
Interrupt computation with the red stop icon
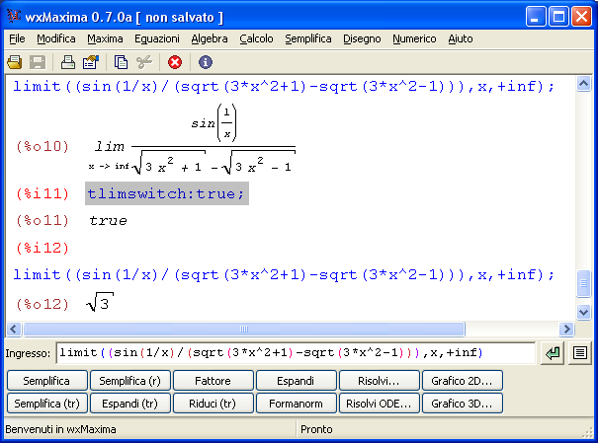(175, 62)
